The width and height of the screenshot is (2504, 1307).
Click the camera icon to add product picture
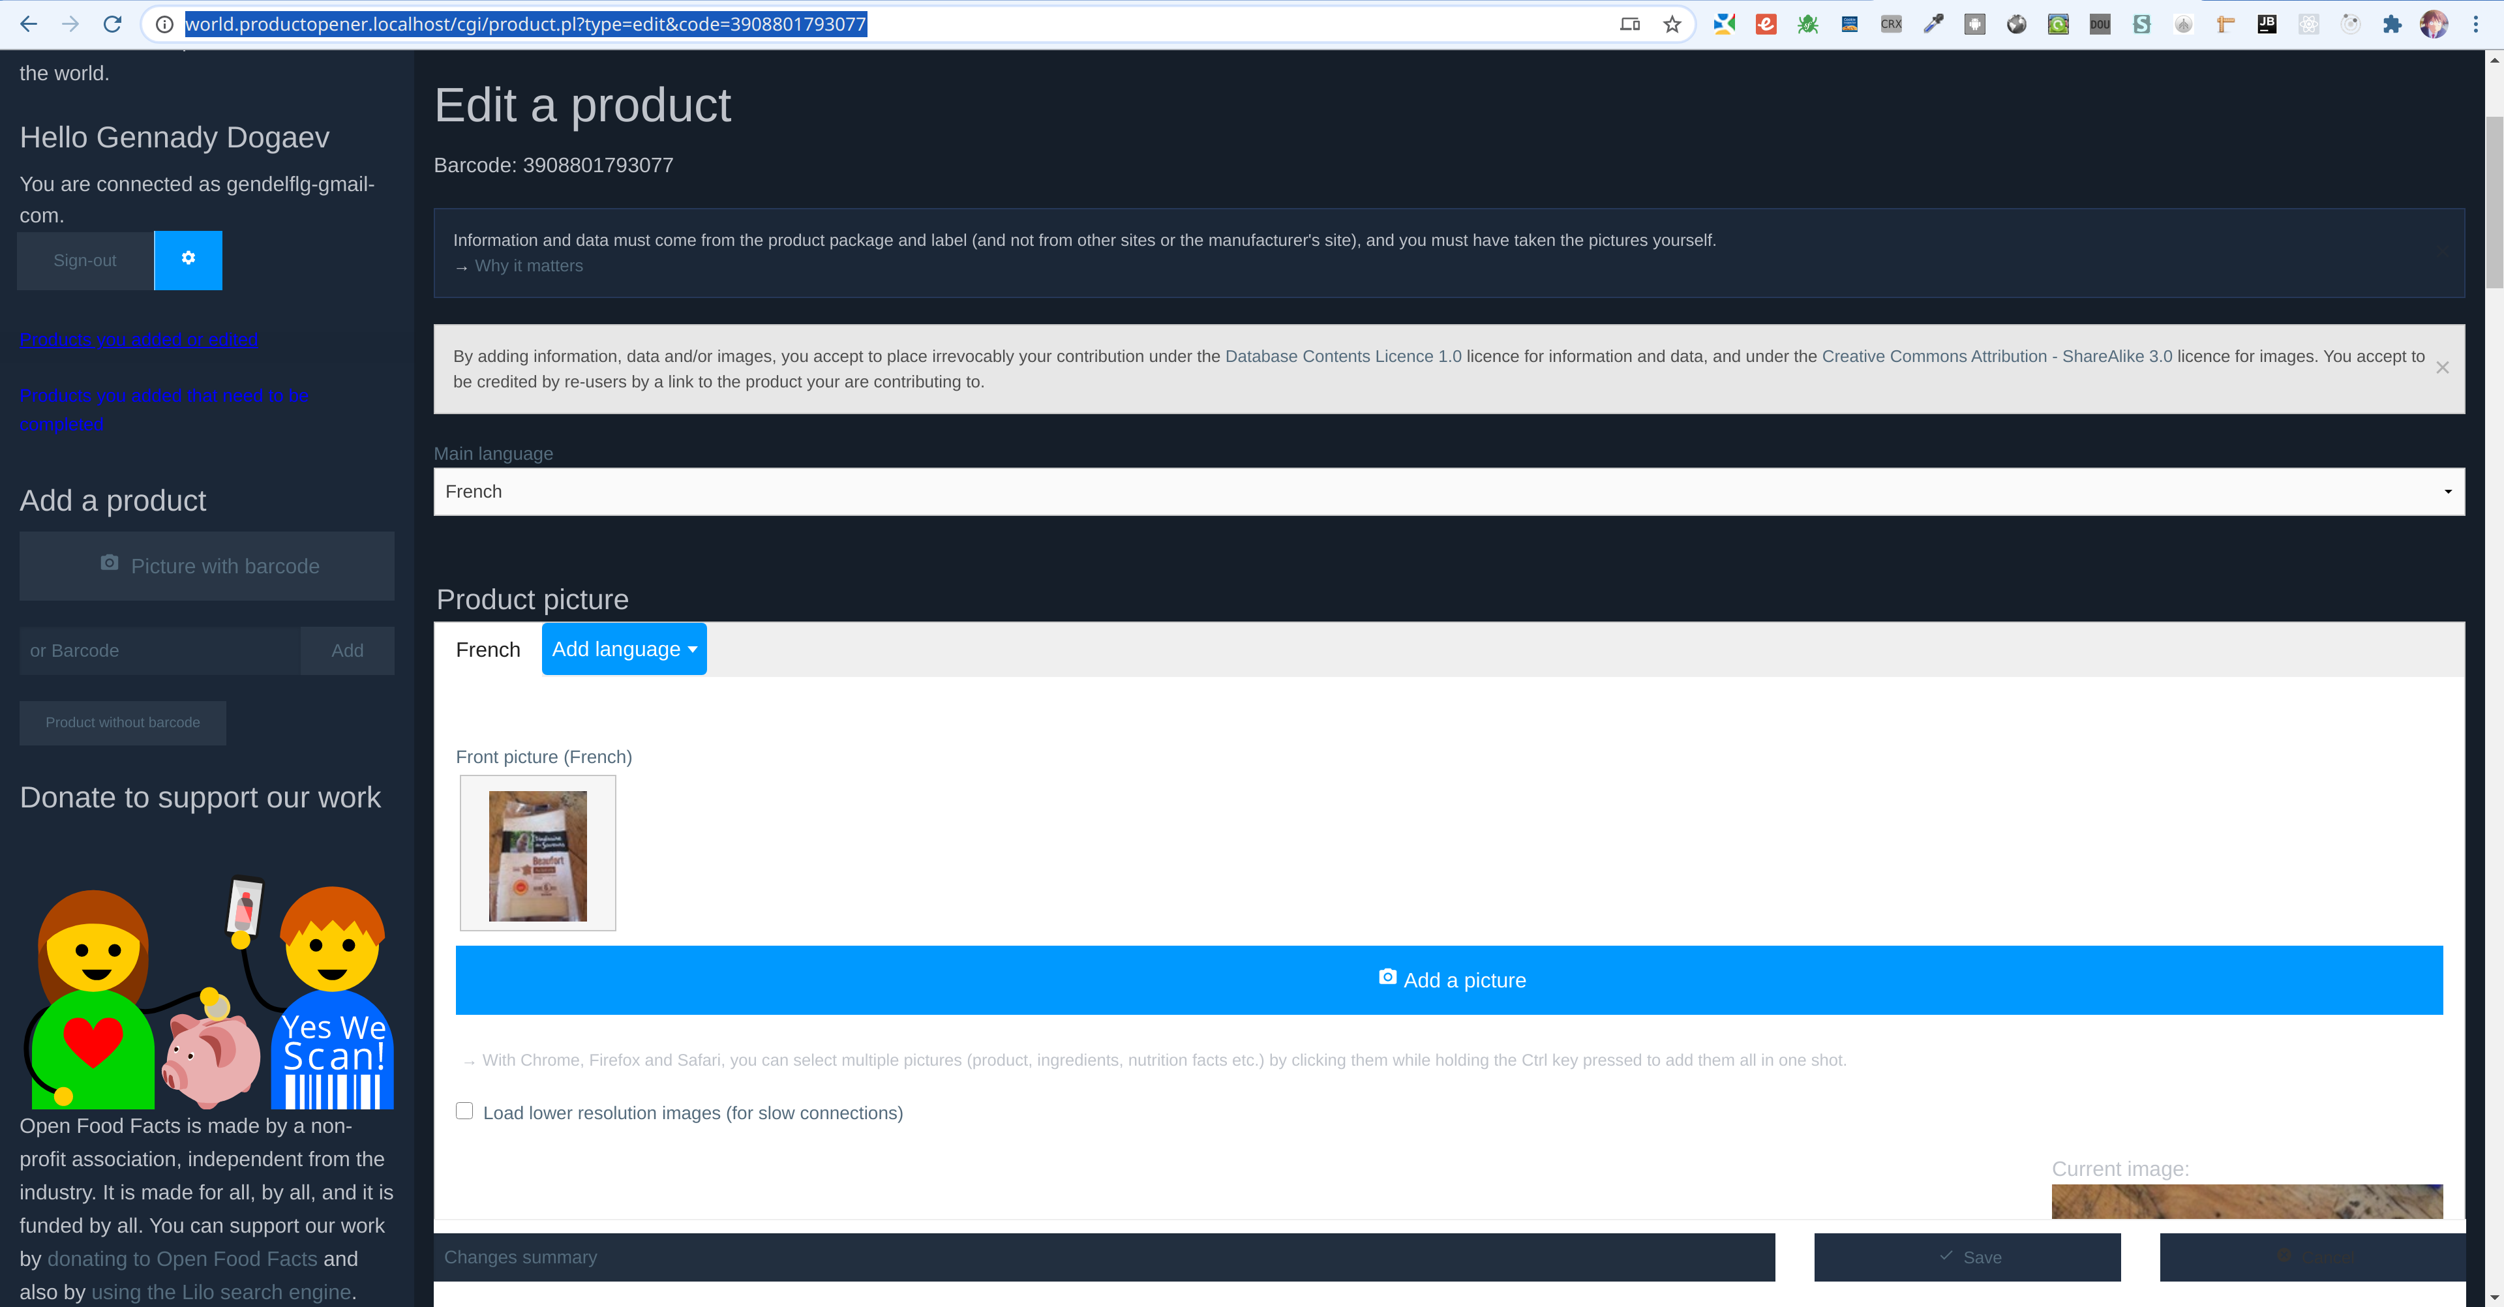1388,978
